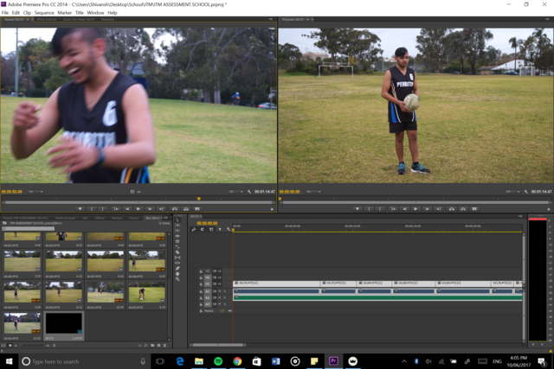Switch to the Media Browser tab
The height and width of the screenshot is (369, 554).
click(66, 218)
